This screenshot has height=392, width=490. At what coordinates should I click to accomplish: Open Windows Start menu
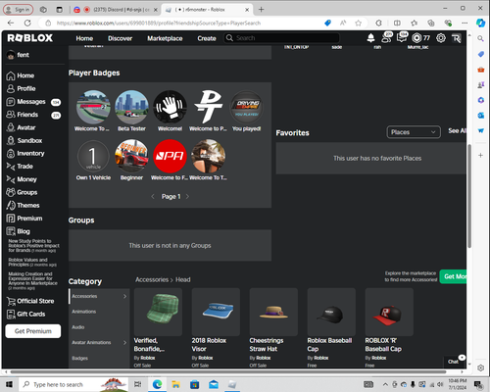(x=9, y=384)
